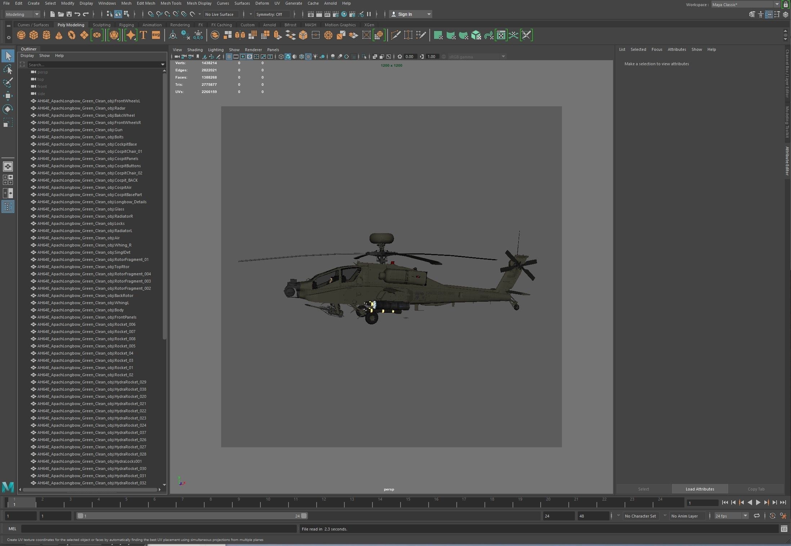This screenshot has height=546, width=791.
Task: Click the Save scene icon
Action: 69,14
